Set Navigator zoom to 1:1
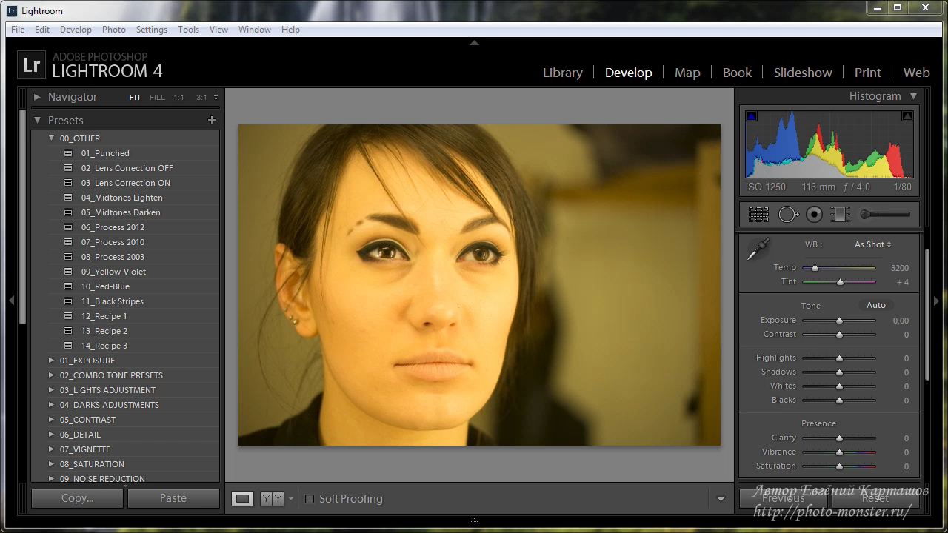This screenshot has width=948, height=533. pos(179,97)
